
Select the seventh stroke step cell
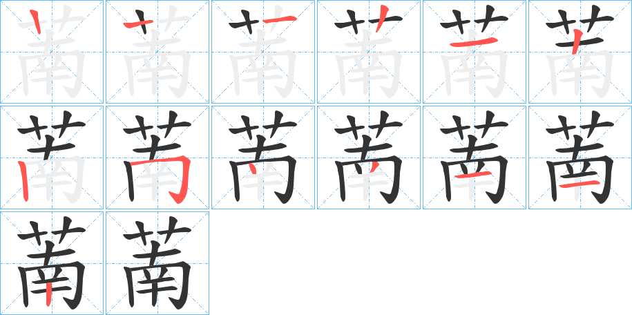click(x=52, y=157)
